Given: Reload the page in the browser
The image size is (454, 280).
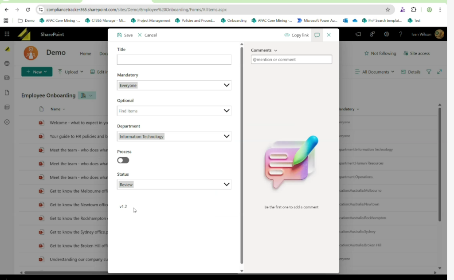Looking at the screenshot, I should point(28,10).
